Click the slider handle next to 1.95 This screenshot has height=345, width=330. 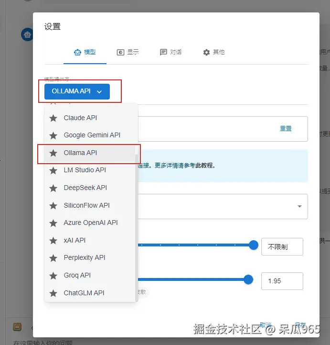248,279
